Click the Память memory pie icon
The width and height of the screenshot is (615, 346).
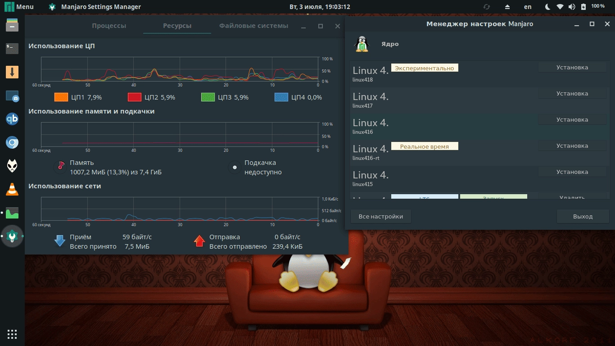[59, 167]
